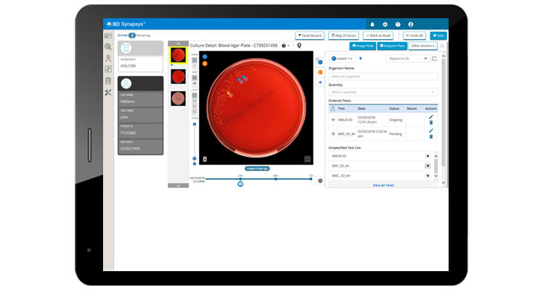Select the tools wrench sidebar icon
The image size is (543, 290).
pyautogui.click(x=107, y=92)
